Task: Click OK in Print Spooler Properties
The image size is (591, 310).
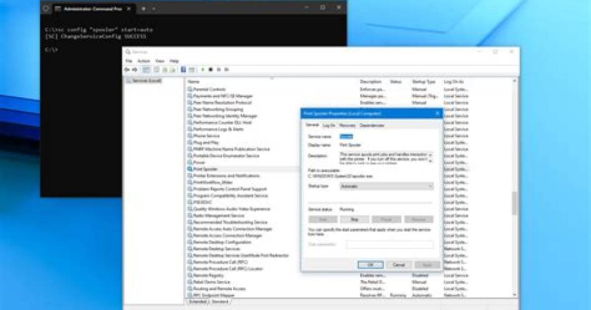Action: [x=371, y=265]
